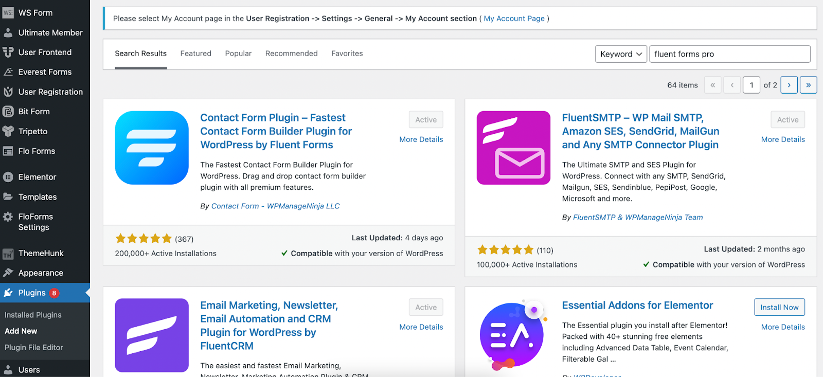Click the plugin search input field
The height and width of the screenshot is (377, 823).
point(729,54)
